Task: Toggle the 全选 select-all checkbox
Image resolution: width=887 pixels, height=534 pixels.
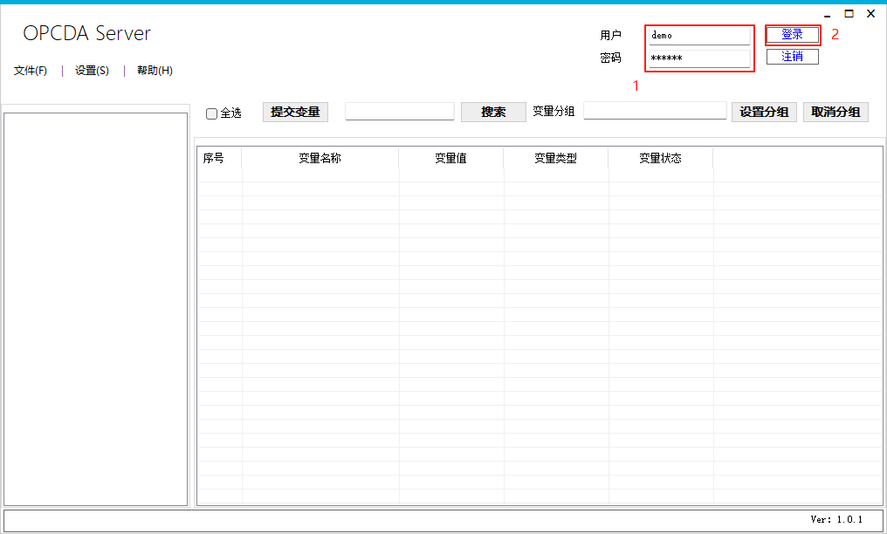Action: pyautogui.click(x=211, y=113)
